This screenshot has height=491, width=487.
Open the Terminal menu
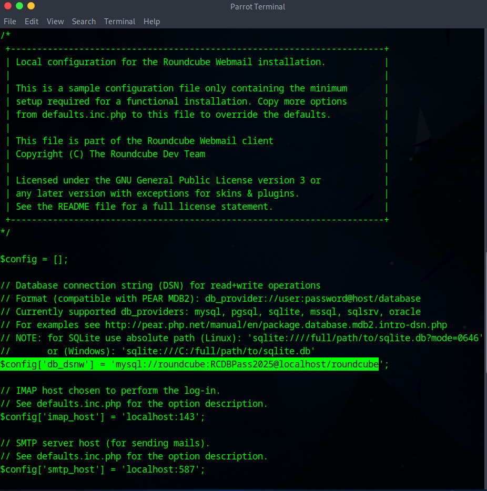click(x=119, y=22)
